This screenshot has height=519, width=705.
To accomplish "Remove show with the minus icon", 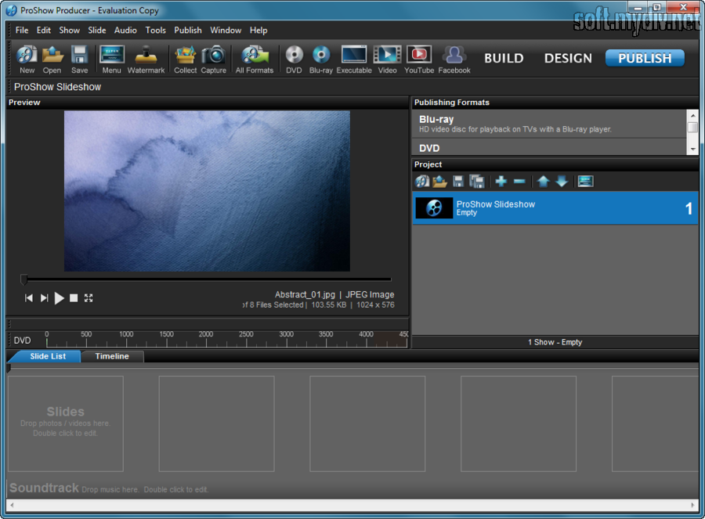I will 519,182.
